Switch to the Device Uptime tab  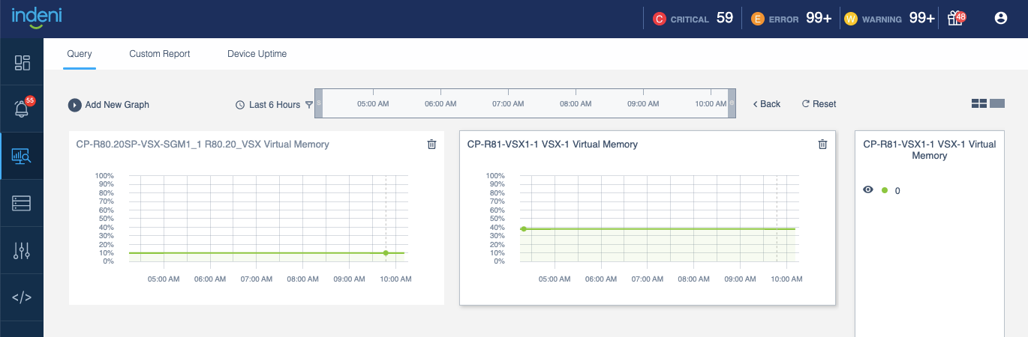pyautogui.click(x=257, y=54)
